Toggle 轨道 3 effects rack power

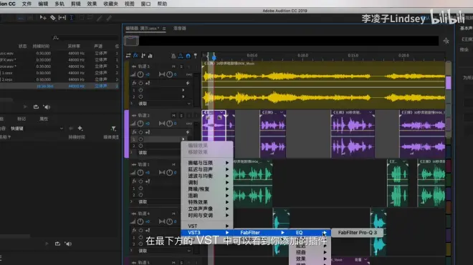click(141, 181)
